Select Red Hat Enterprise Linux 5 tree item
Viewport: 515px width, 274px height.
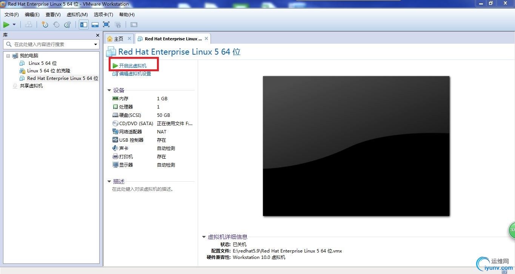[x=63, y=78]
